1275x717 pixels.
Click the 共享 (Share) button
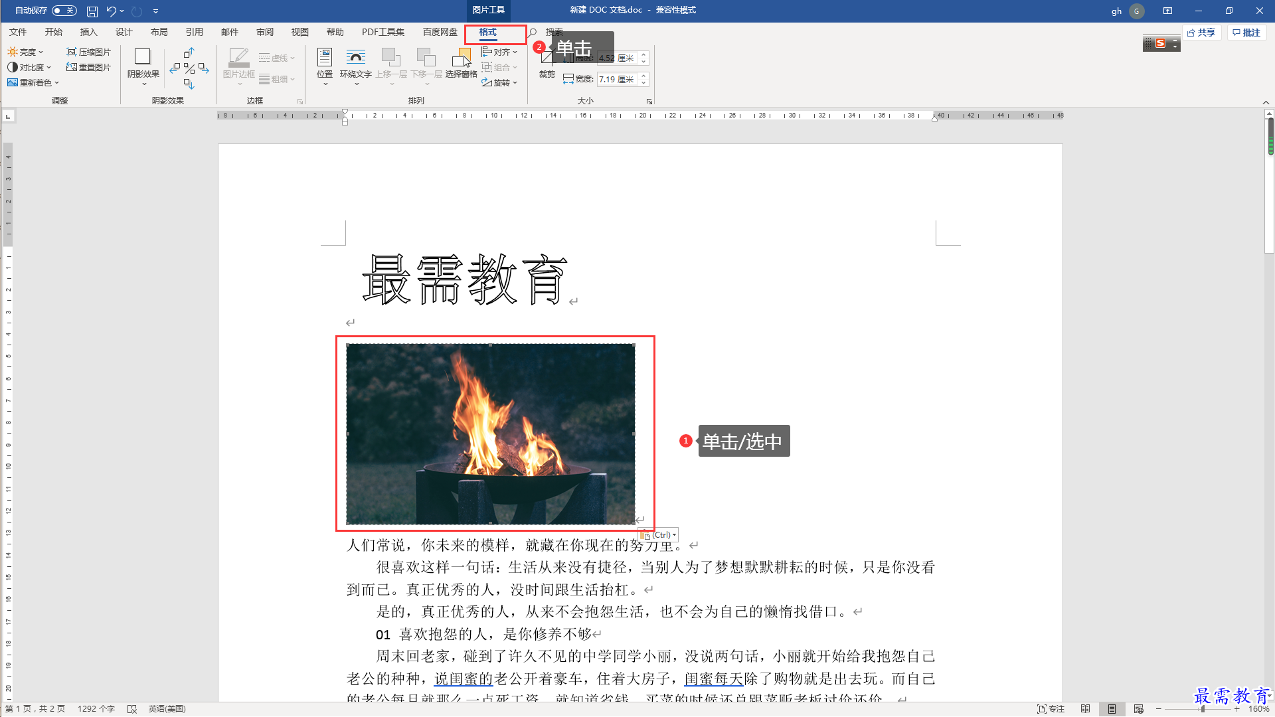coord(1201,33)
